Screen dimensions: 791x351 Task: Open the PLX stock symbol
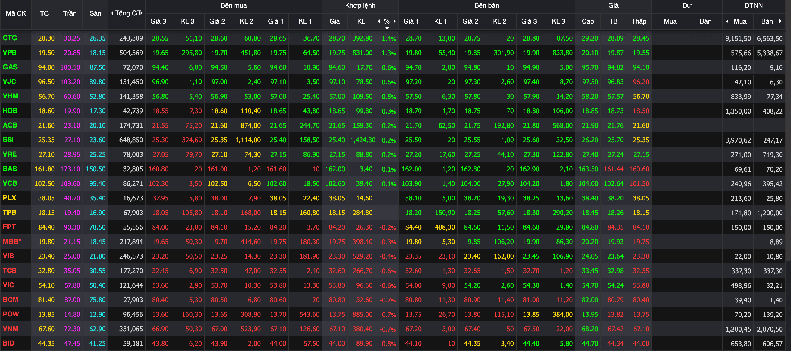(9, 198)
